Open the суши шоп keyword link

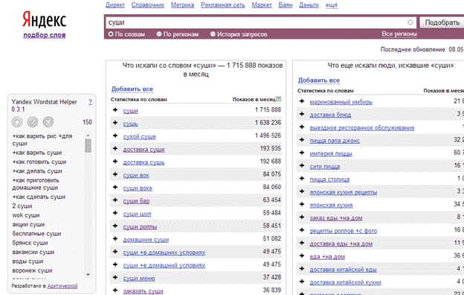(137, 214)
